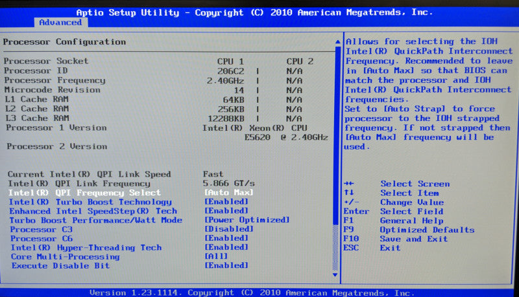Click the E5620 @ 2.40GHz text
This screenshot has width=519, height=297.
[x=286, y=137]
